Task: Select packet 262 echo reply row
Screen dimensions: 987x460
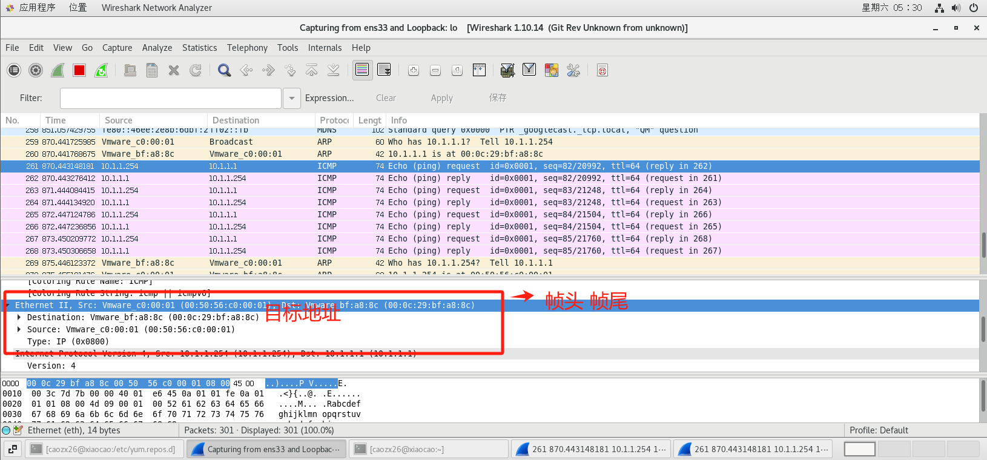Action: (x=490, y=178)
